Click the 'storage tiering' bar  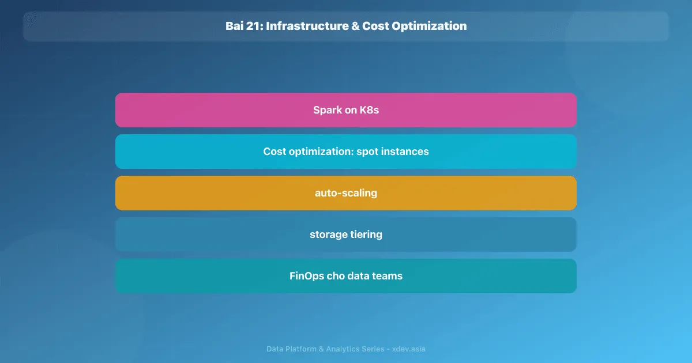click(346, 235)
